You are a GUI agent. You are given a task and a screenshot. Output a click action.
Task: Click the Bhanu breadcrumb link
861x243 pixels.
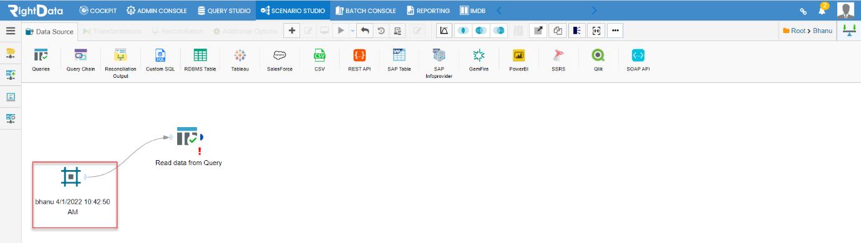[822, 31]
